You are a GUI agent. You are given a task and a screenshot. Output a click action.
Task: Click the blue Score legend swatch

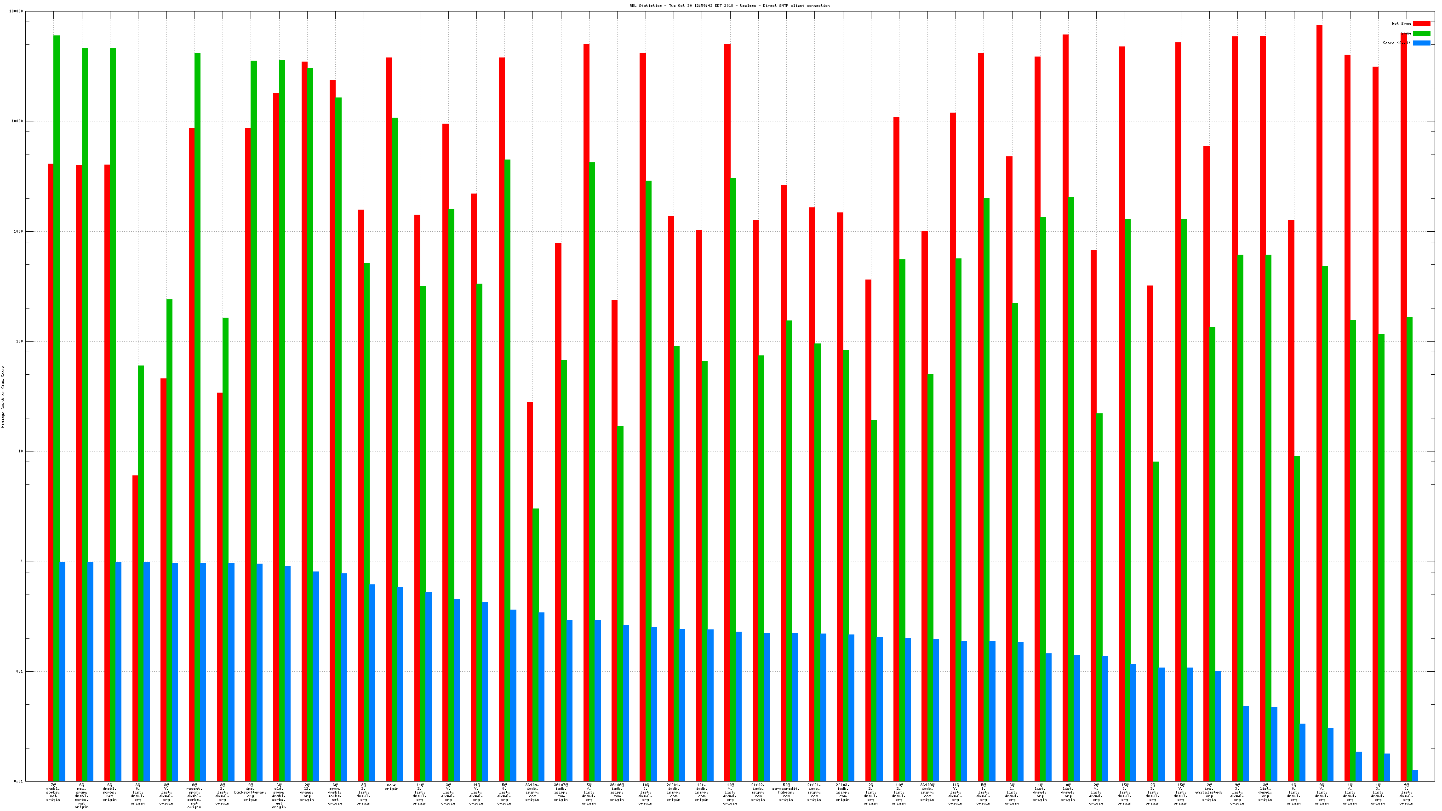tap(1421, 43)
